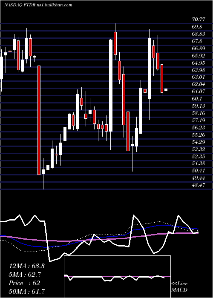Screen dimensions: 213x298
Task: Click the 50MA : 61.7 readout
Action: click(x=27, y=291)
